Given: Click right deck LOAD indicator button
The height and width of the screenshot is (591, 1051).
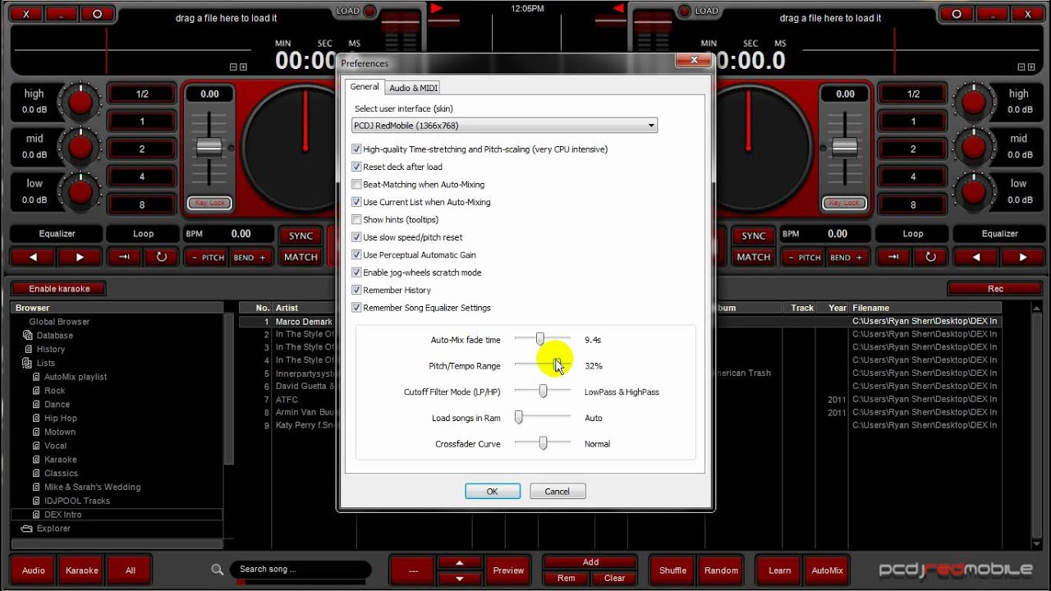Looking at the screenshot, I should coord(686,11).
